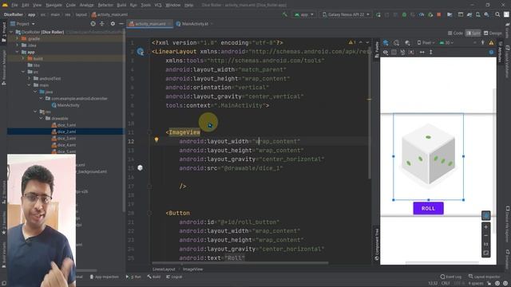Toggle the Palette side panel
This screenshot has width=511, height=287.
377,49
